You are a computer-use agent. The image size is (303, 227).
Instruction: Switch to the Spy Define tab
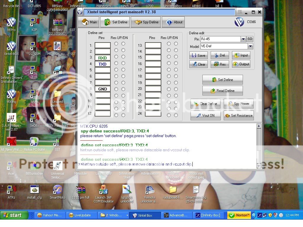pyautogui.click(x=146, y=22)
